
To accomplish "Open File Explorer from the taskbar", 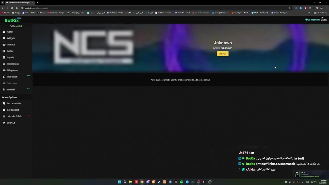I will pyautogui.click(x=131, y=182).
